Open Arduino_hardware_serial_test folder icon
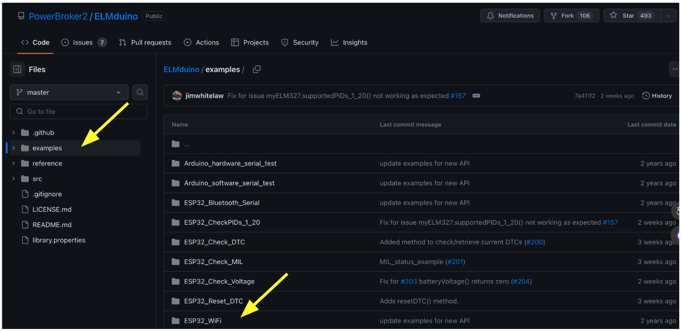Screen dimensions: 682x331 point(176,163)
